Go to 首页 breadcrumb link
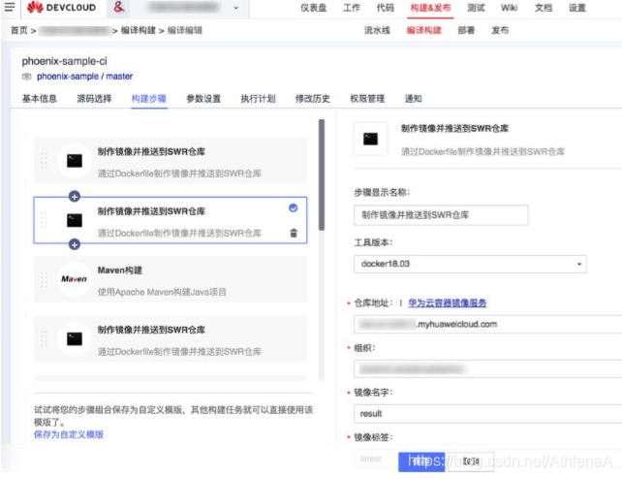This screenshot has width=622, height=479. [19, 31]
